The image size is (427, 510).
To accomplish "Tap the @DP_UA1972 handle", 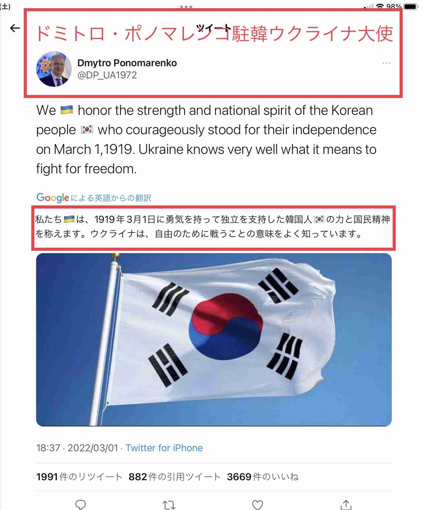I will 107,75.
